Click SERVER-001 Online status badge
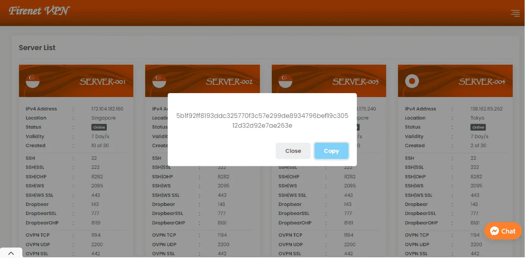 pyautogui.click(x=99, y=127)
